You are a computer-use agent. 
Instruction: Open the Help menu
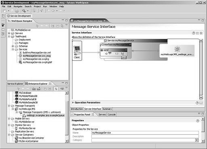click(61, 6)
